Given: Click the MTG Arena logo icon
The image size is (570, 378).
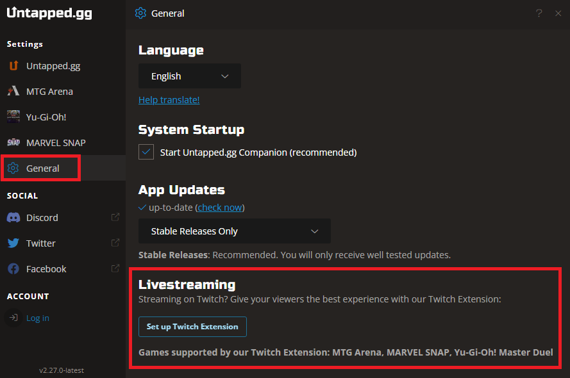Looking at the screenshot, I should point(13,91).
